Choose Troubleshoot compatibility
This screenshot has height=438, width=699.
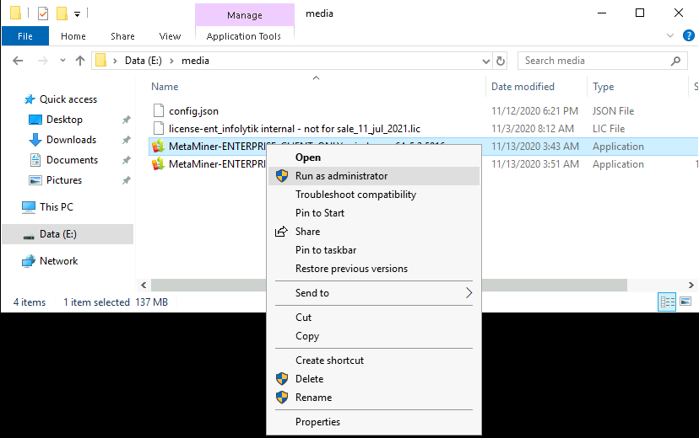pyautogui.click(x=374, y=195)
